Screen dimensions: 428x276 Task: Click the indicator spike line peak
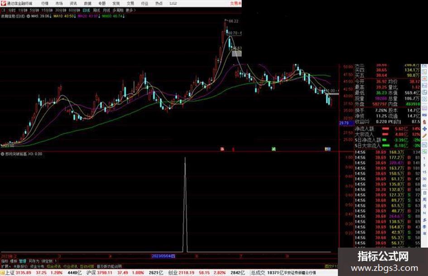pyautogui.click(x=185, y=158)
